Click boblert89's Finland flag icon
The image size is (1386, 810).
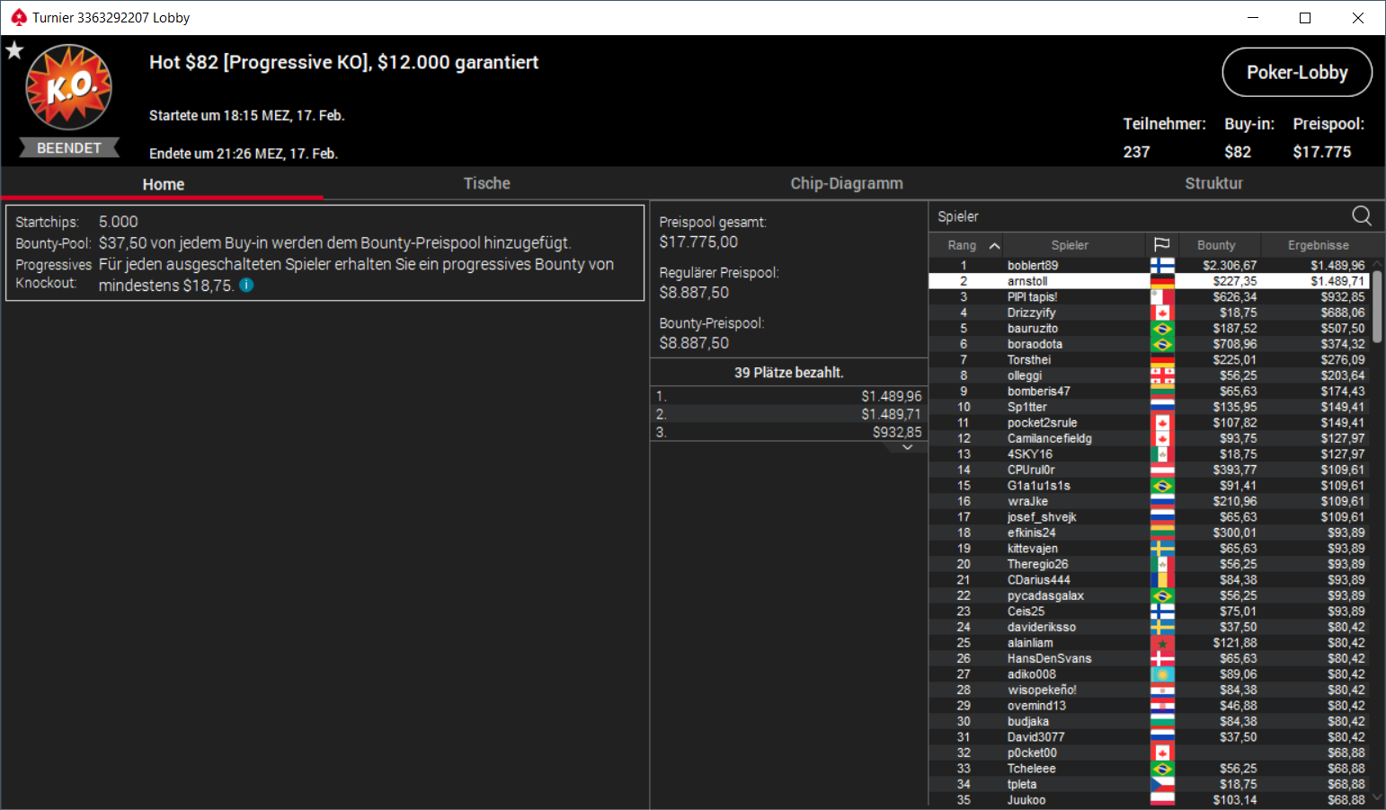click(x=1162, y=266)
